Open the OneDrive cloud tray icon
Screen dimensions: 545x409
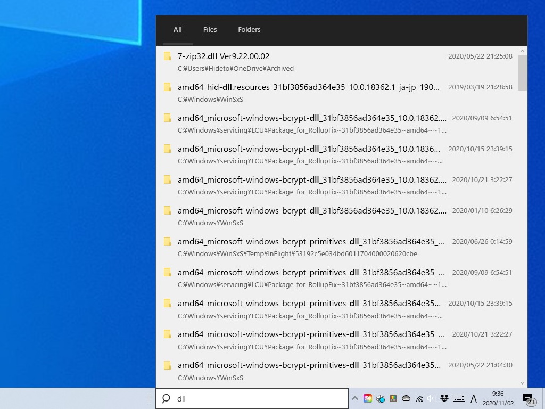[x=406, y=398]
